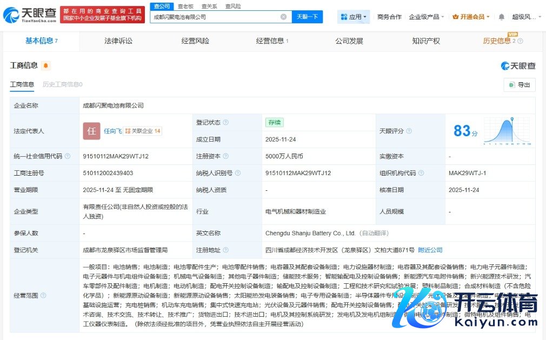Image resolution: width=546 pixels, height=340 pixels.
Task: Click the orange alert bell beside 工商信息
Action: tap(46, 65)
